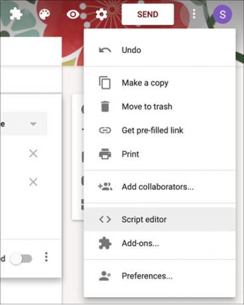Remove the second option with lower X
This screenshot has height=305, width=244.
click(x=33, y=182)
